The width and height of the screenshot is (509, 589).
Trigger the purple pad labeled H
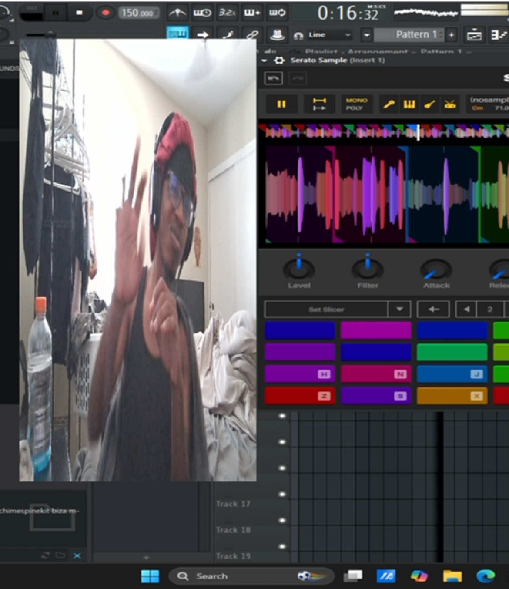click(300, 374)
